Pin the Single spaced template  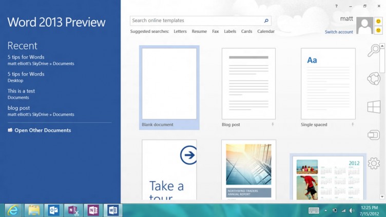coord(353,125)
